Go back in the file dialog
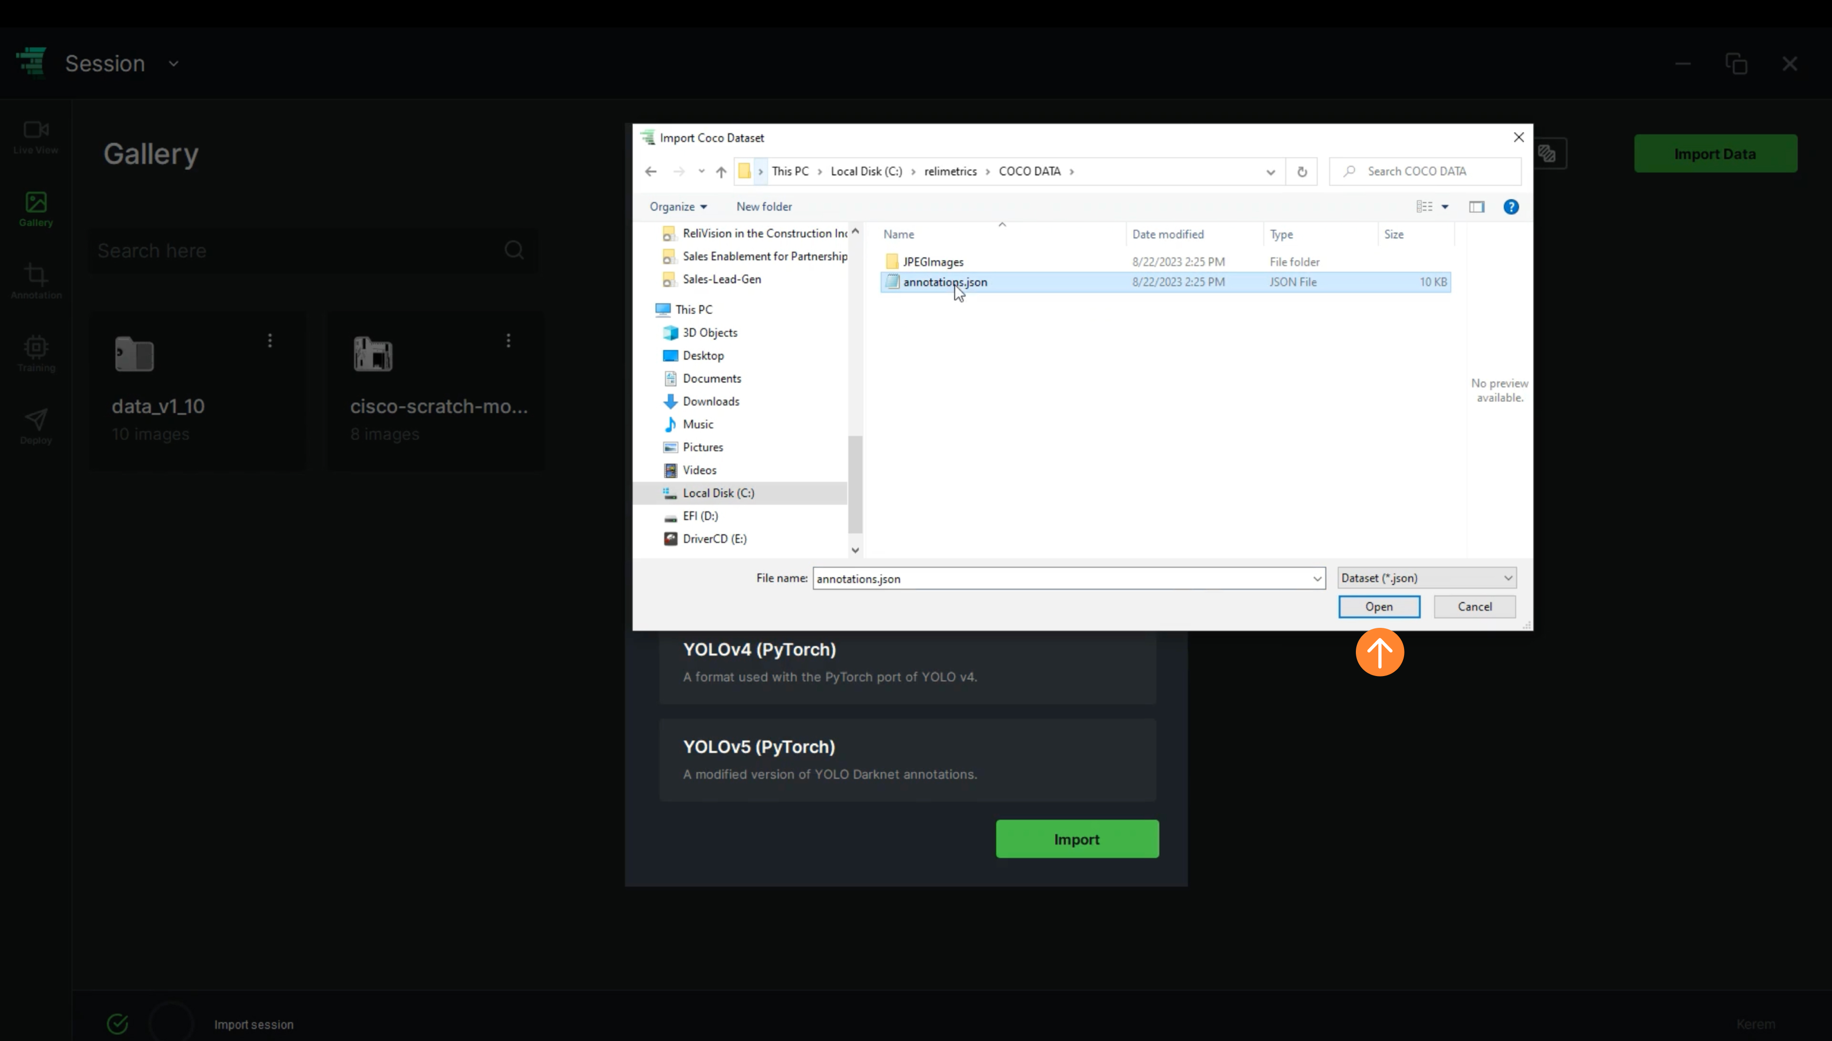 [650, 172]
